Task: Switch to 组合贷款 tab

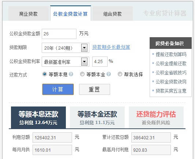Action: click(x=113, y=13)
